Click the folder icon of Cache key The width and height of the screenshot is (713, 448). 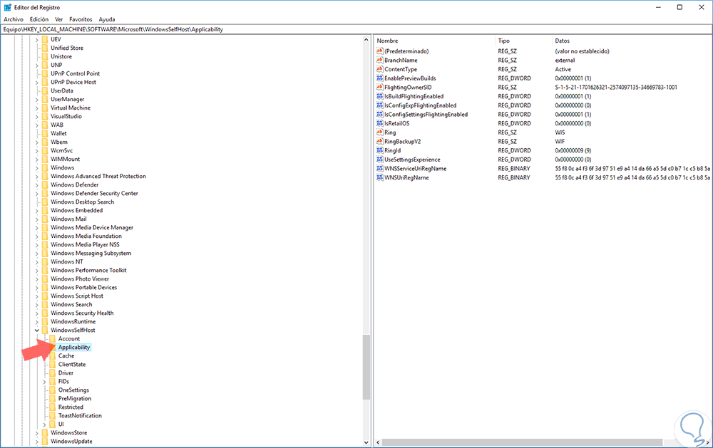[52, 356]
